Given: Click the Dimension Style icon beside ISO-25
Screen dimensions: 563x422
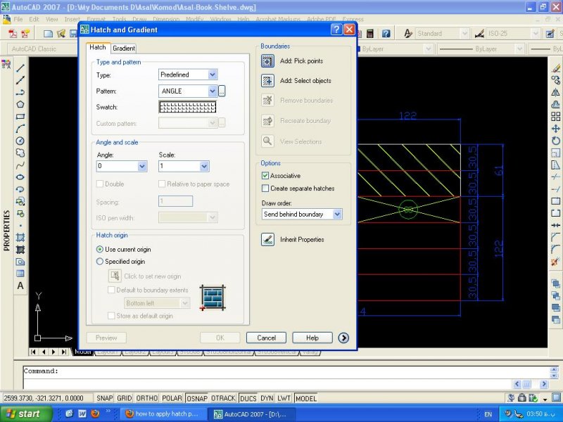Looking at the screenshot, I should click(479, 34).
